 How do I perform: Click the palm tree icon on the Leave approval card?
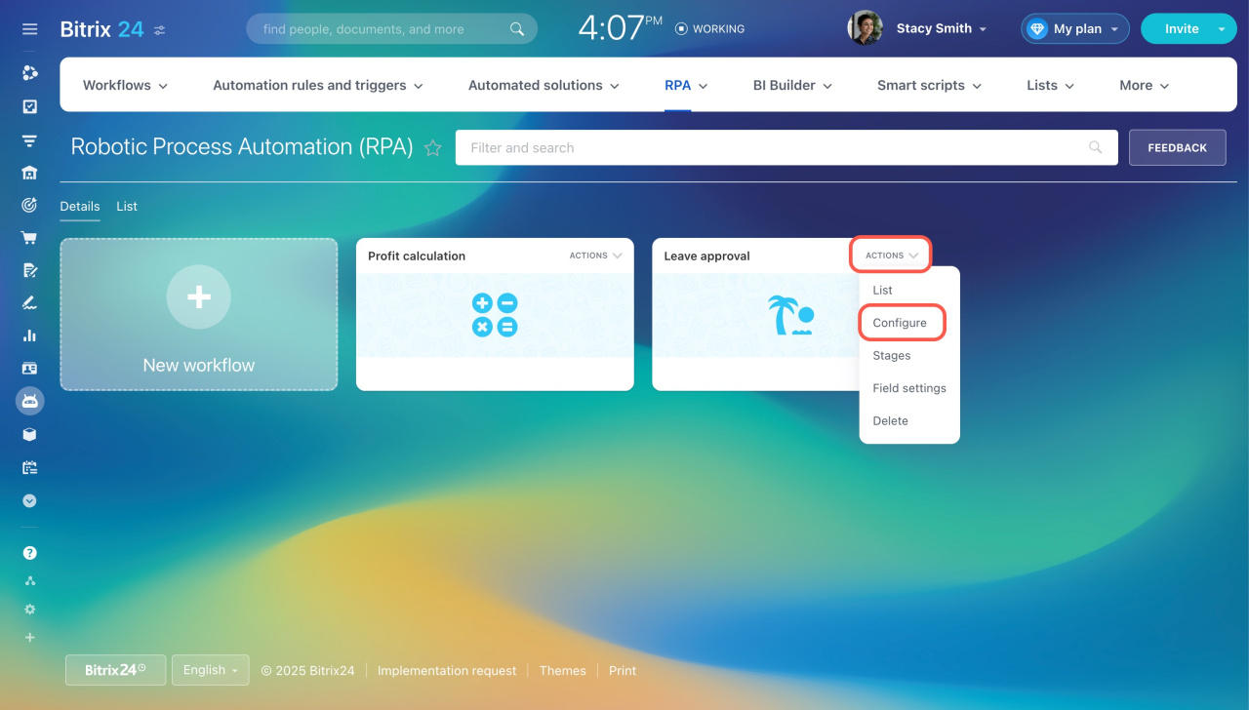tap(791, 316)
